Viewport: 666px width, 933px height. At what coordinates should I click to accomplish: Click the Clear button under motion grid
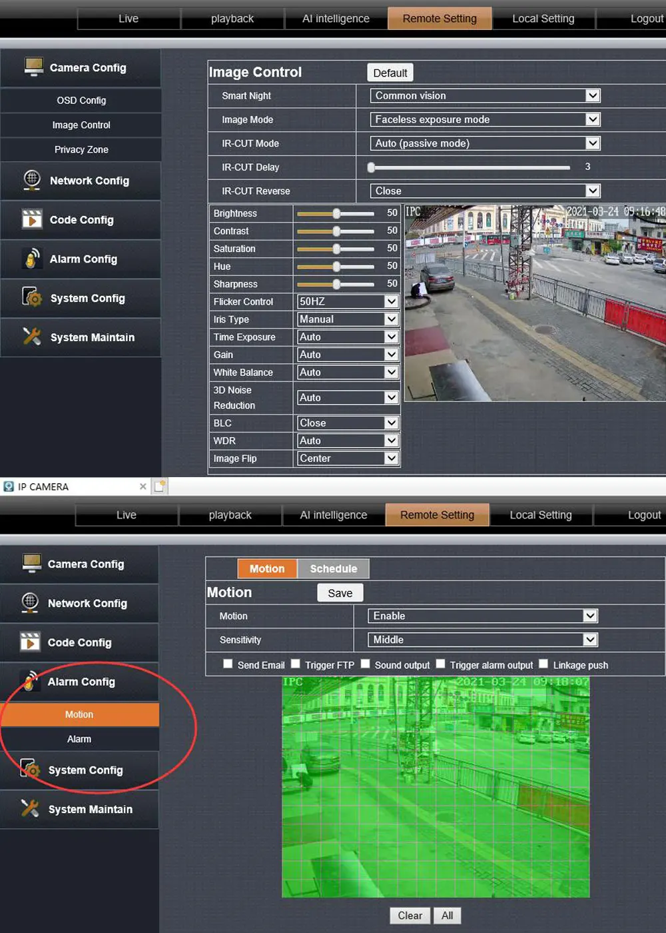click(x=410, y=916)
